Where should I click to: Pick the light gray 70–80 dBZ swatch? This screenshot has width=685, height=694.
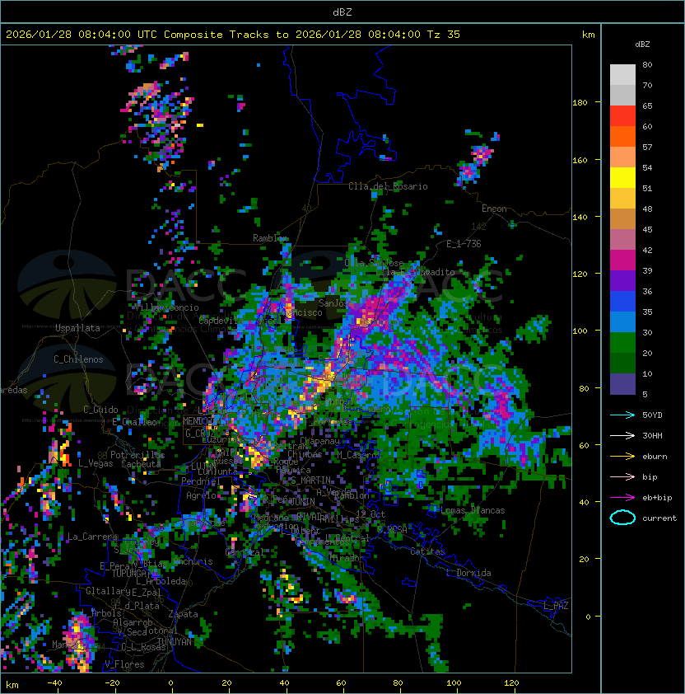click(622, 75)
